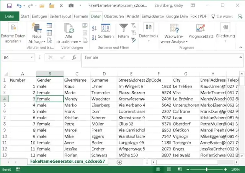Open the Datei menu tab
The height and width of the screenshot is (173, 245).
tap(10, 16)
